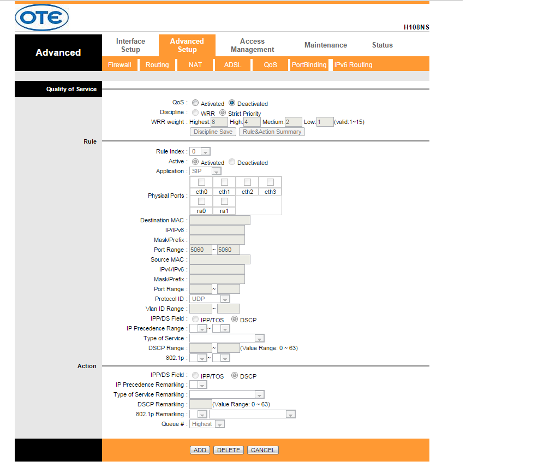550x467 pixels.
Task: Check the eth2 physical port
Action: (x=247, y=182)
